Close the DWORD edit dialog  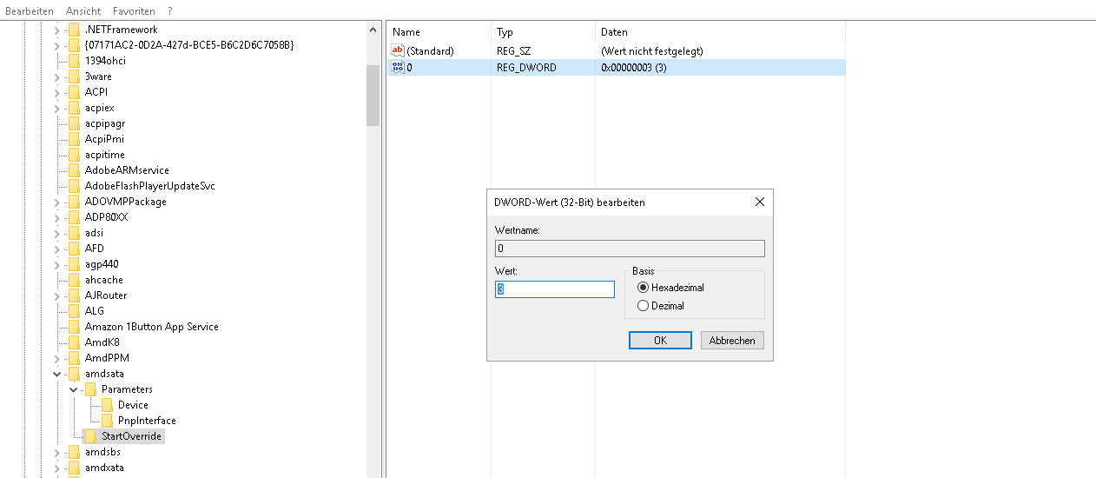pos(760,202)
